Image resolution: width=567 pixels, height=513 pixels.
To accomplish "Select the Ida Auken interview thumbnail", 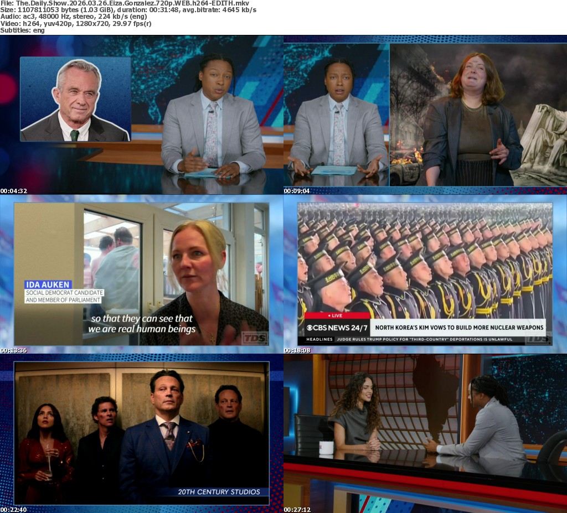I will click(x=142, y=274).
